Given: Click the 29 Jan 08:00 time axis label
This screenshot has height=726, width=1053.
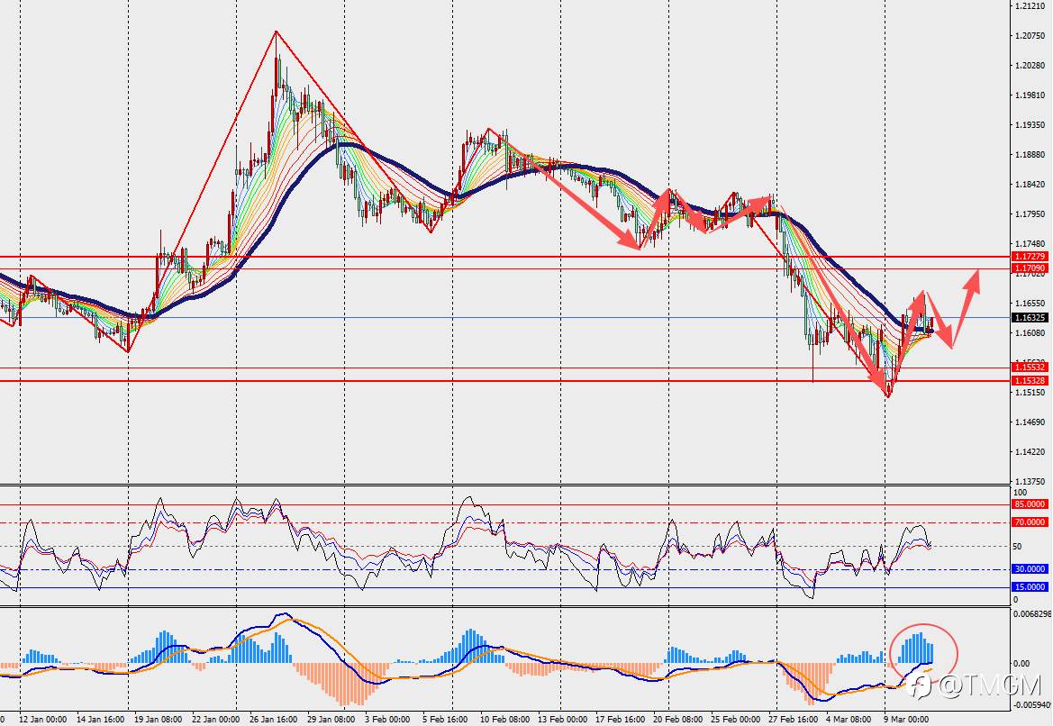Looking at the screenshot, I should coord(331,720).
